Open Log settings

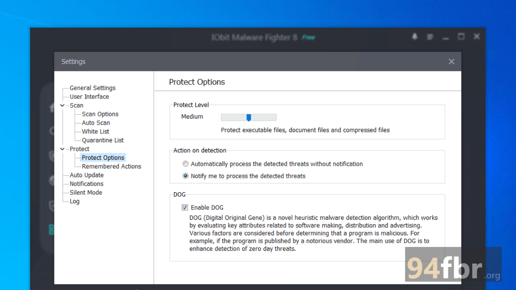(74, 201)
